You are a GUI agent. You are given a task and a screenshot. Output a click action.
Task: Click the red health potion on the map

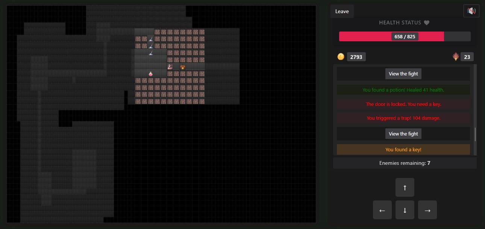151,74
